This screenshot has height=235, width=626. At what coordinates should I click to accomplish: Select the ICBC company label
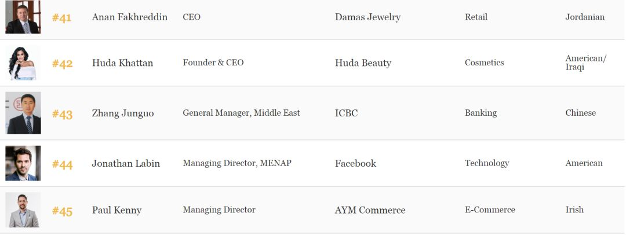(346, 113)
